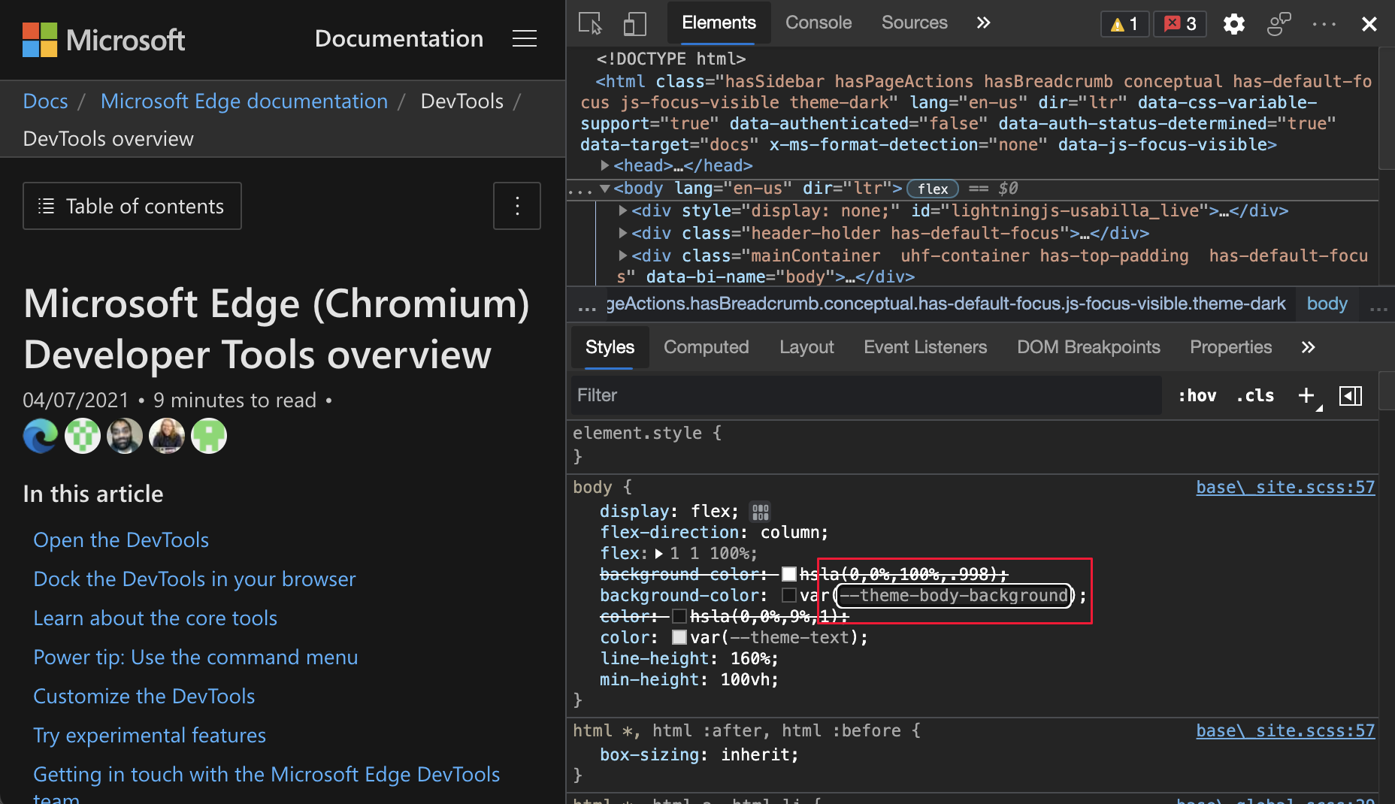Uncheck the background-color var property checkbox

789,595
